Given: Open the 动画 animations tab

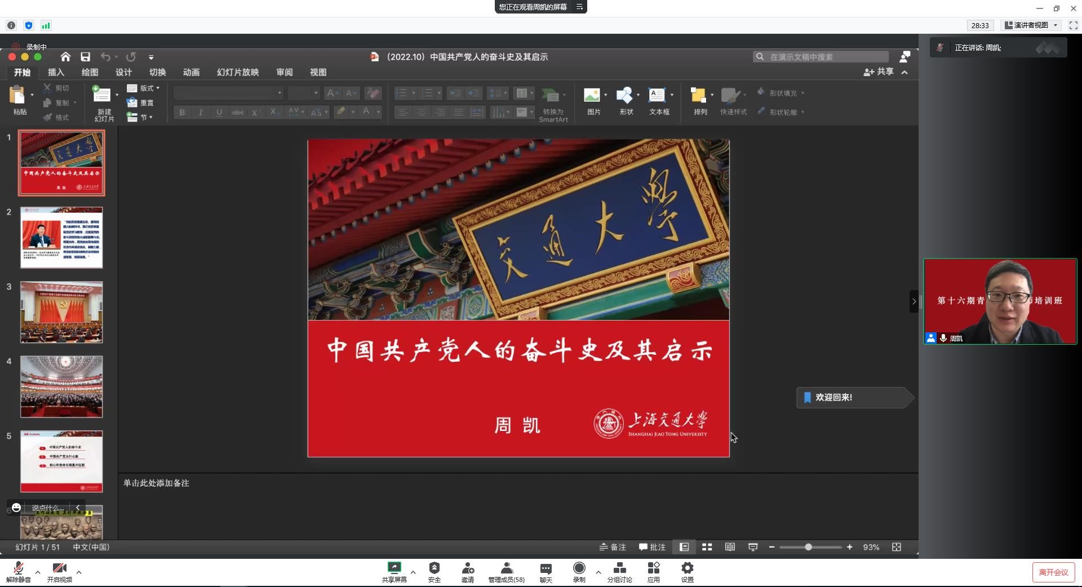Looking at the screenshot, I should pos(191,72).
